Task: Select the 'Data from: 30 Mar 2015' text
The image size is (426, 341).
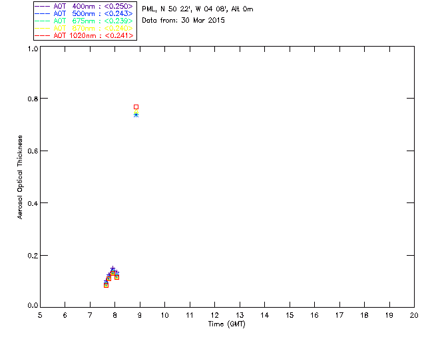Action: click(x=183, y=20)
